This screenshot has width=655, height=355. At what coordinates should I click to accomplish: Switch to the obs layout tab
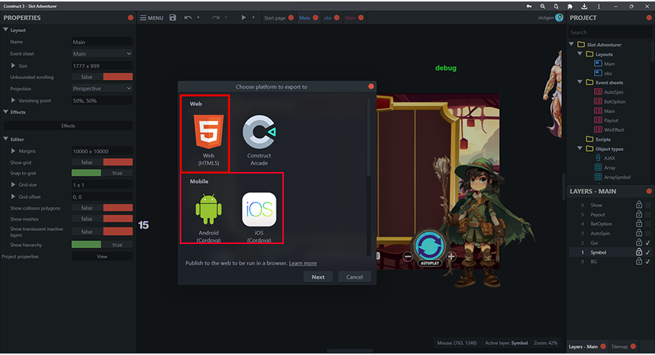327,18
